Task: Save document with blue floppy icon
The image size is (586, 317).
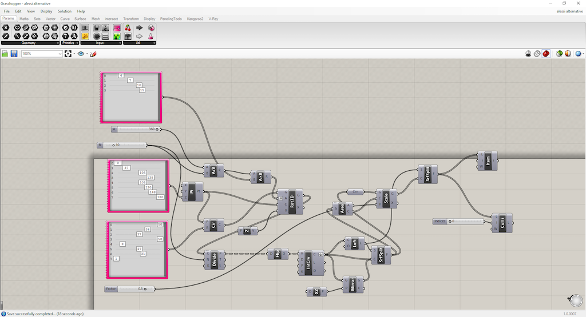Action: pos(14,54)
